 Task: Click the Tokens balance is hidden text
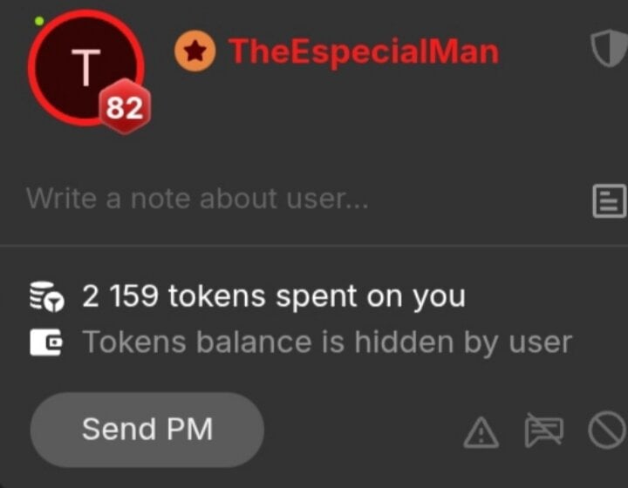point(327,342)
